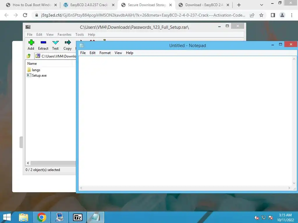Click the Test button in 7-Zip
The width and height of the screenshot is (298, 223).
click(x=55, y=45)
